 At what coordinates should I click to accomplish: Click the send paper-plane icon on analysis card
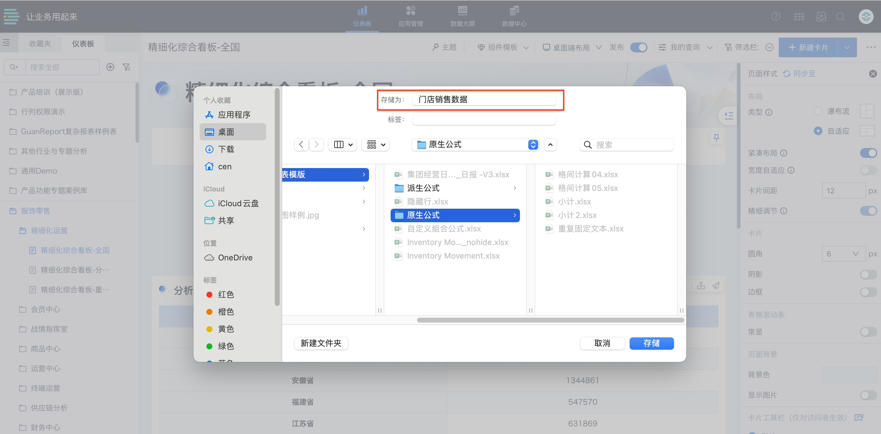point(716,285)
